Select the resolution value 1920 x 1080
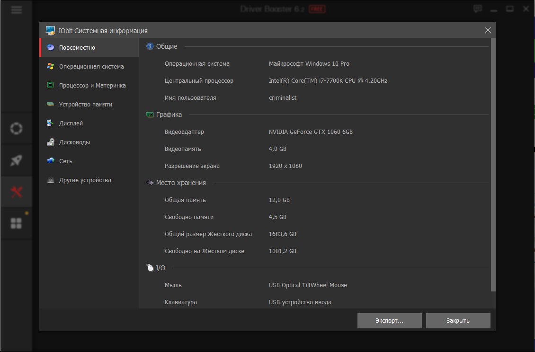Screen dimensions: 535x352 (x=285, y=166)
